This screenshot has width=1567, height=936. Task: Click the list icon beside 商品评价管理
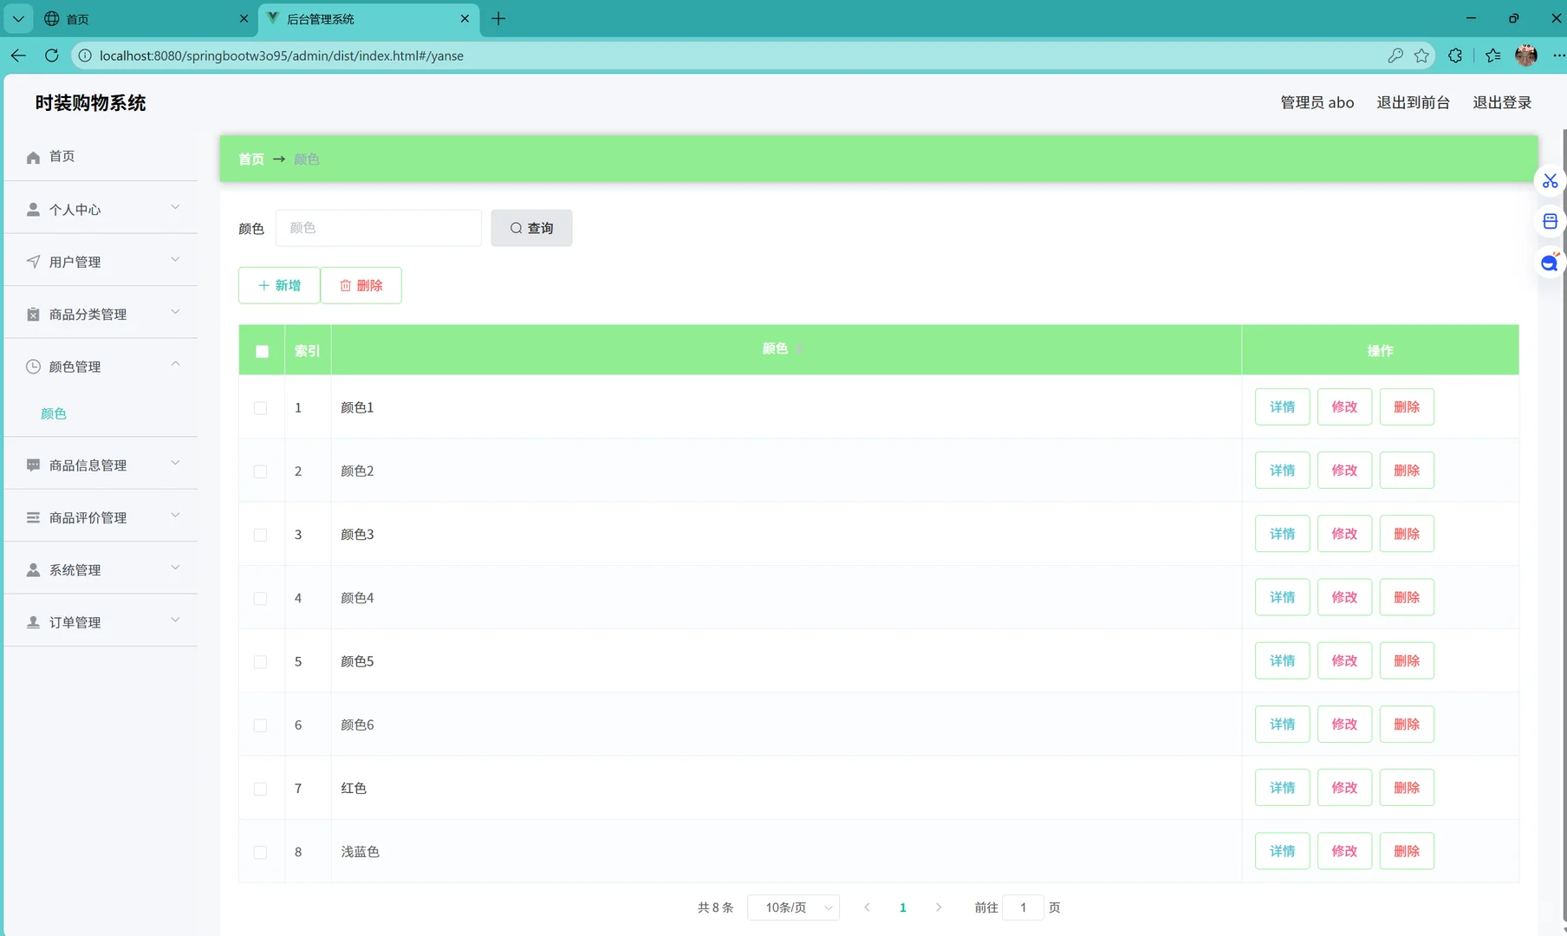(33, 517)
